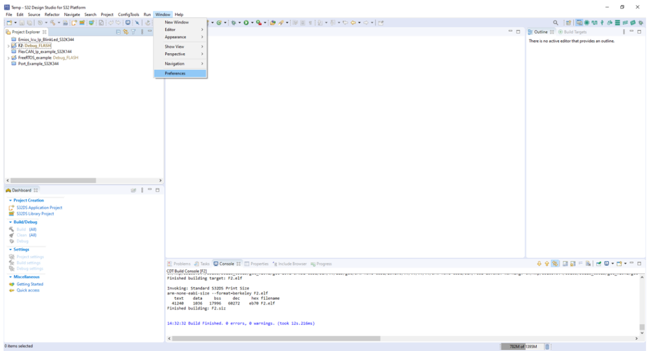Screen dimensions: 647x351
Task: Open the Appearance submenu
Action: click(x=180, y=37)
